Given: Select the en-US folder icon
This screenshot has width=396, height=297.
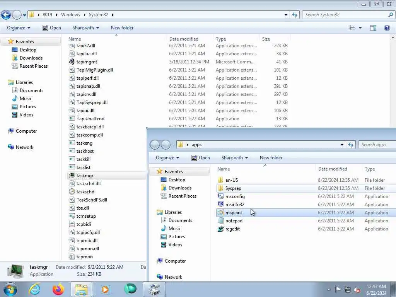Looking at the screenshot, I should [x=221, y=180].
